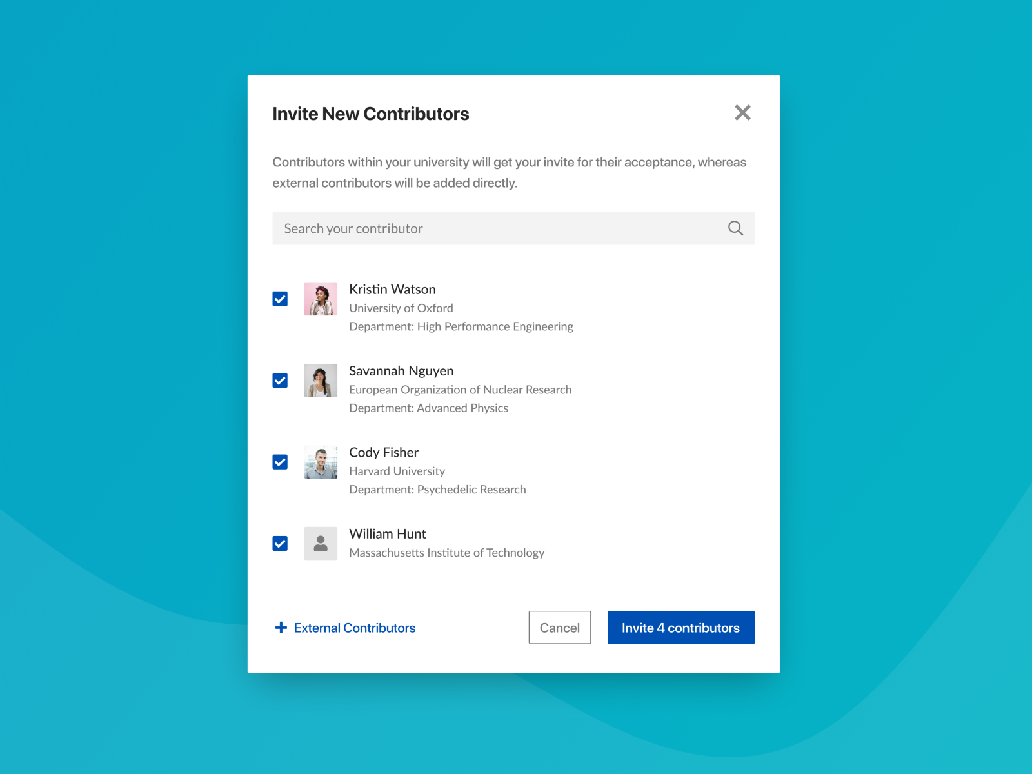1032x774 pixels.
Task: Click the Search your contributor field
Action: tap(451, 228)
